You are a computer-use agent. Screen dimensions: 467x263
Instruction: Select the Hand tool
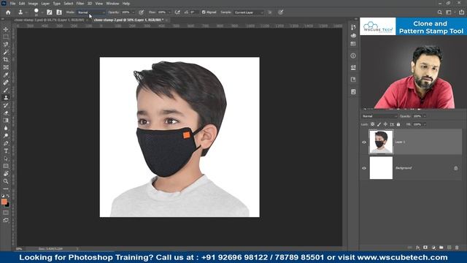click(x=6, y=174)
